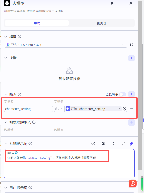Click inside the system prompt text area
This screenshot has width=144, height=193.
point(69,164)
